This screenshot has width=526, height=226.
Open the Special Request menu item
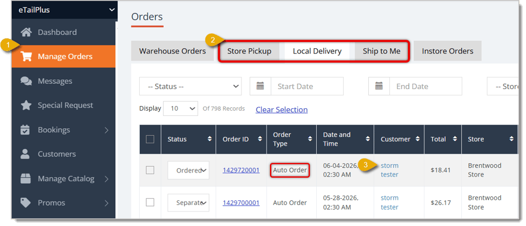pos(63,105)
